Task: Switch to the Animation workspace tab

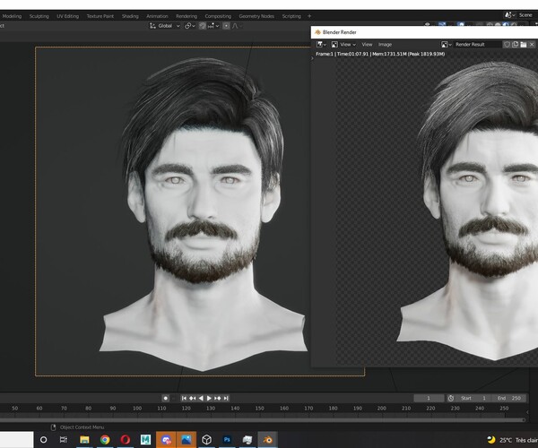Action: (x=157, y=16)
